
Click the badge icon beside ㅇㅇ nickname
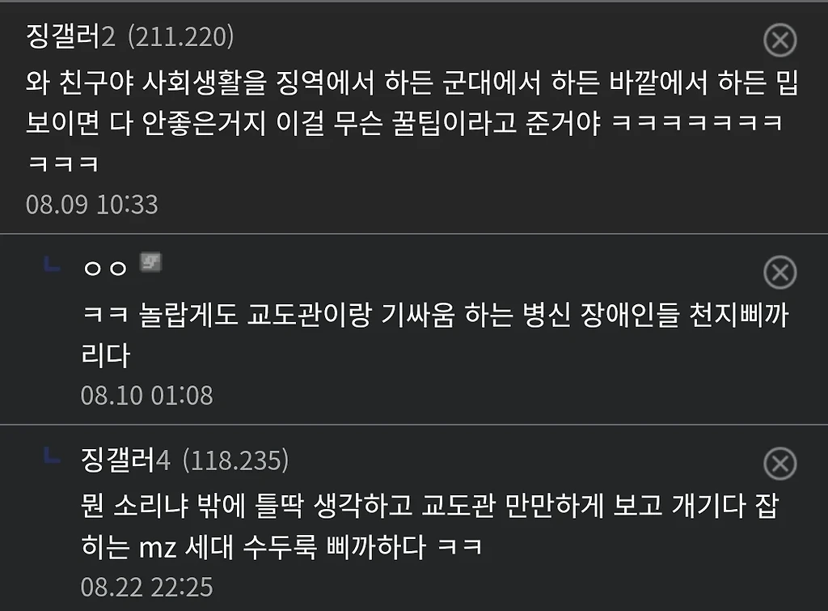coord(150,263)
